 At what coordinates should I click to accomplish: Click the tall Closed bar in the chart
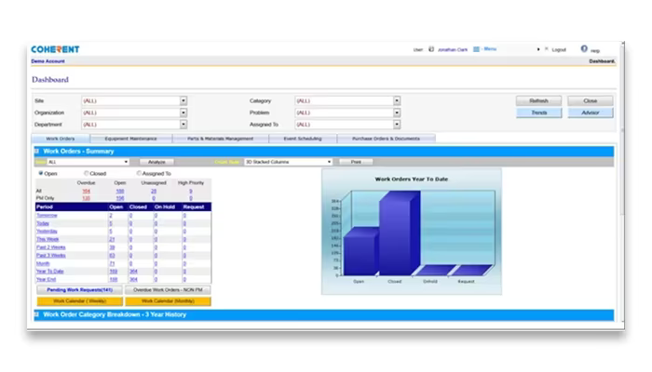399,234
